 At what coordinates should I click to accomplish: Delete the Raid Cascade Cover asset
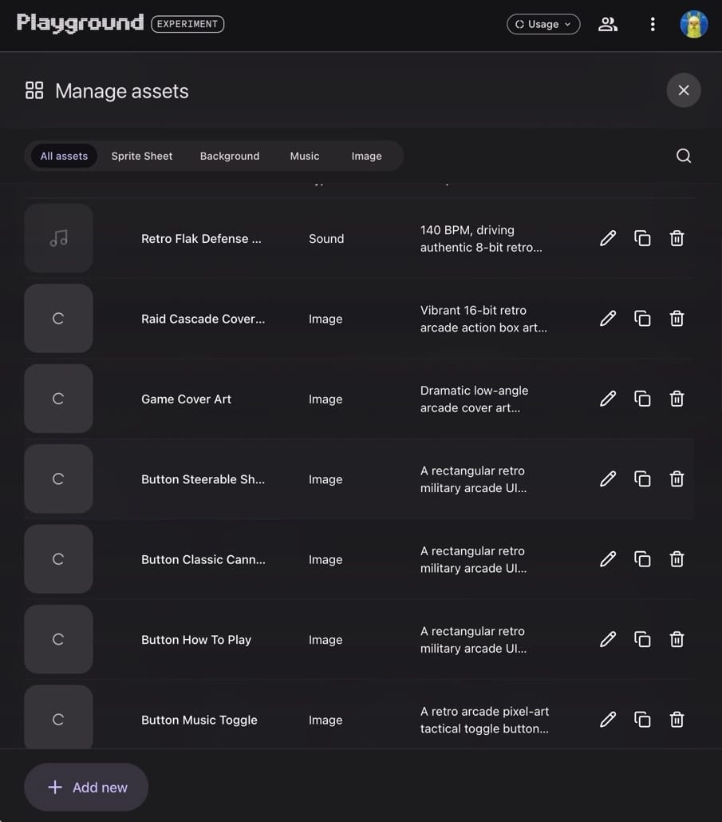click(677, 318)
